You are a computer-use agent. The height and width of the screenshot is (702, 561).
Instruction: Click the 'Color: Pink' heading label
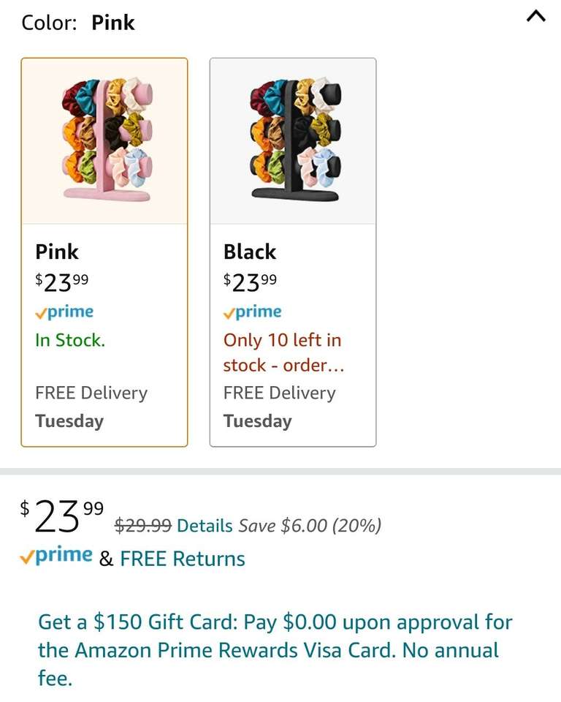pyautogui.click(x=78, y=23)
